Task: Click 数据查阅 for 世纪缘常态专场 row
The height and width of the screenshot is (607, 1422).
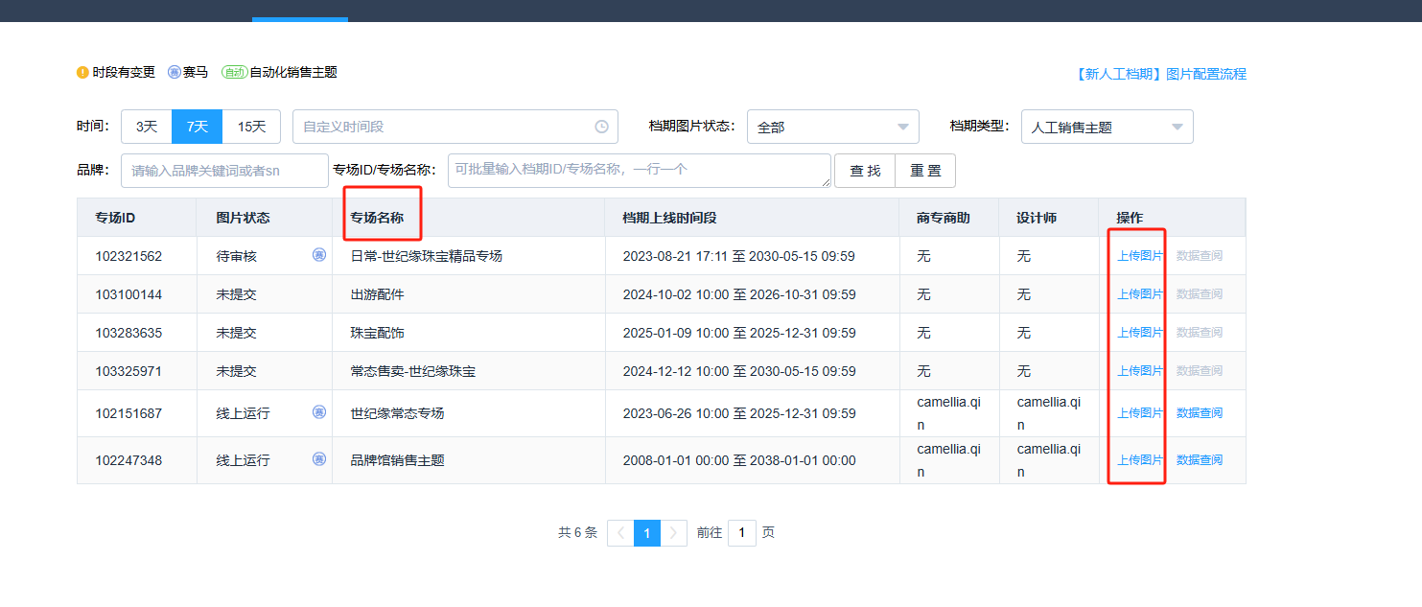Action: click(x=1199, y=413)
